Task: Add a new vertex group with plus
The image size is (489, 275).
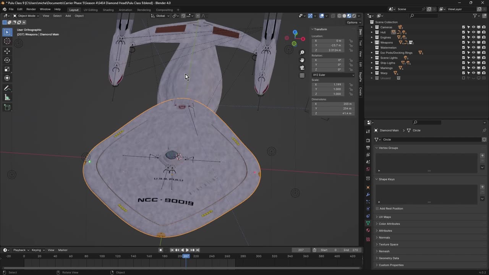Action: (x=482, y=155)
